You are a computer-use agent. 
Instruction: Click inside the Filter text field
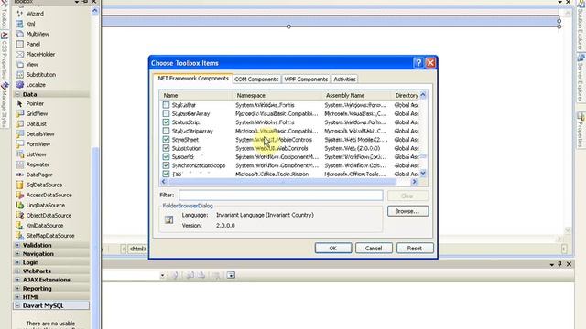tap(281, 195)
